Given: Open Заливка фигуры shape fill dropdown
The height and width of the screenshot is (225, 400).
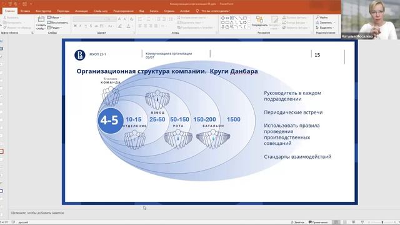Looking at the screenshot, I should [296, 17].
